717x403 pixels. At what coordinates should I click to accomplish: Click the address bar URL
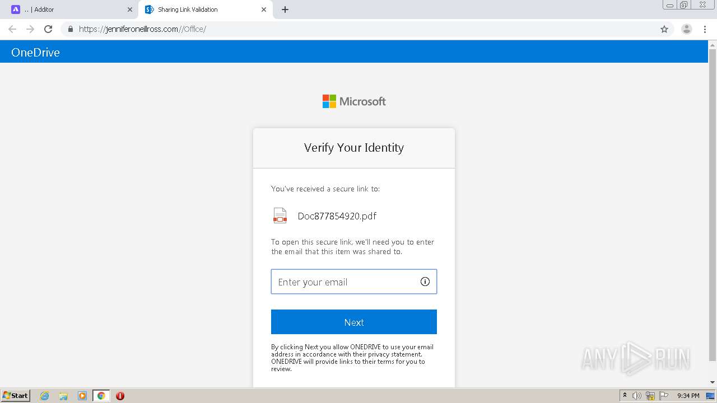[x=142, y=29]
